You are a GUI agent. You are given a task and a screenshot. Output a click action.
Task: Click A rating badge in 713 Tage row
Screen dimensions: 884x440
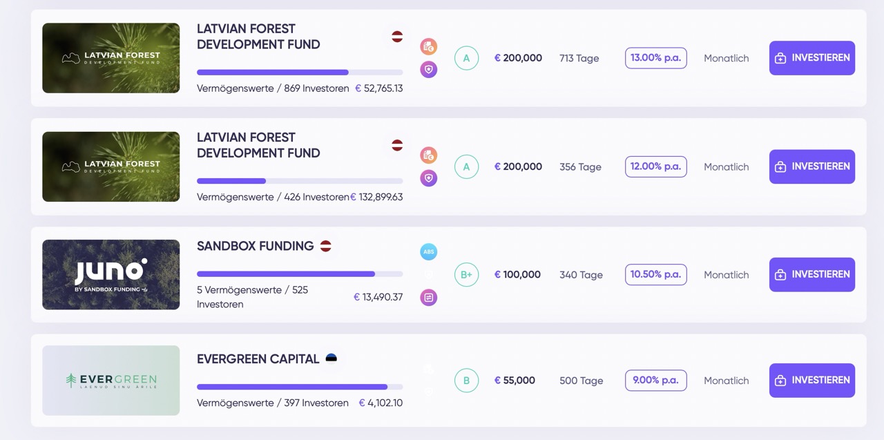(466, 58)
